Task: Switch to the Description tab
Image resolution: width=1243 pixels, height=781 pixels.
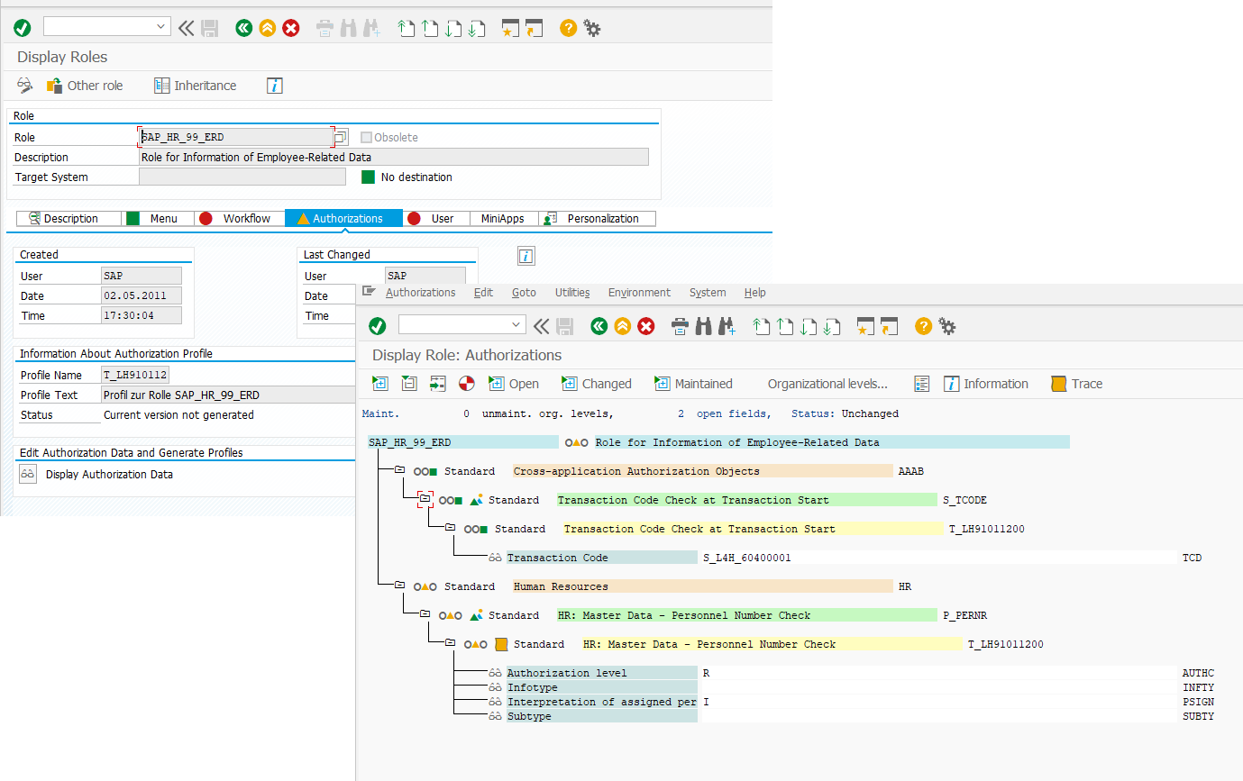Action: click(x=69, y=218)
